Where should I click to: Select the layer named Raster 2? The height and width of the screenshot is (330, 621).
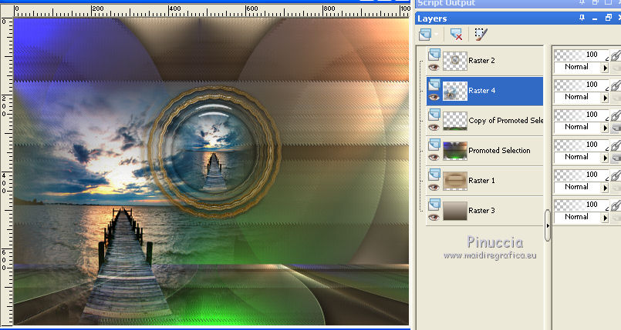click(x=481, y=61)
